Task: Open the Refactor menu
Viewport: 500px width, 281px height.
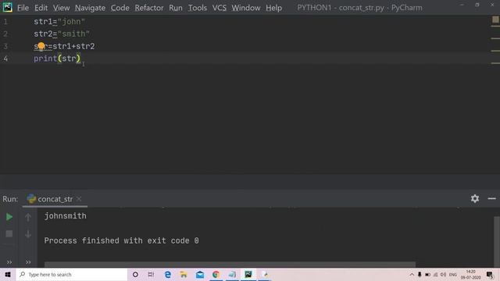Action: click(149, 8)
